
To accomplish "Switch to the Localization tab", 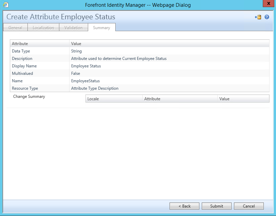I will [43, 28].
